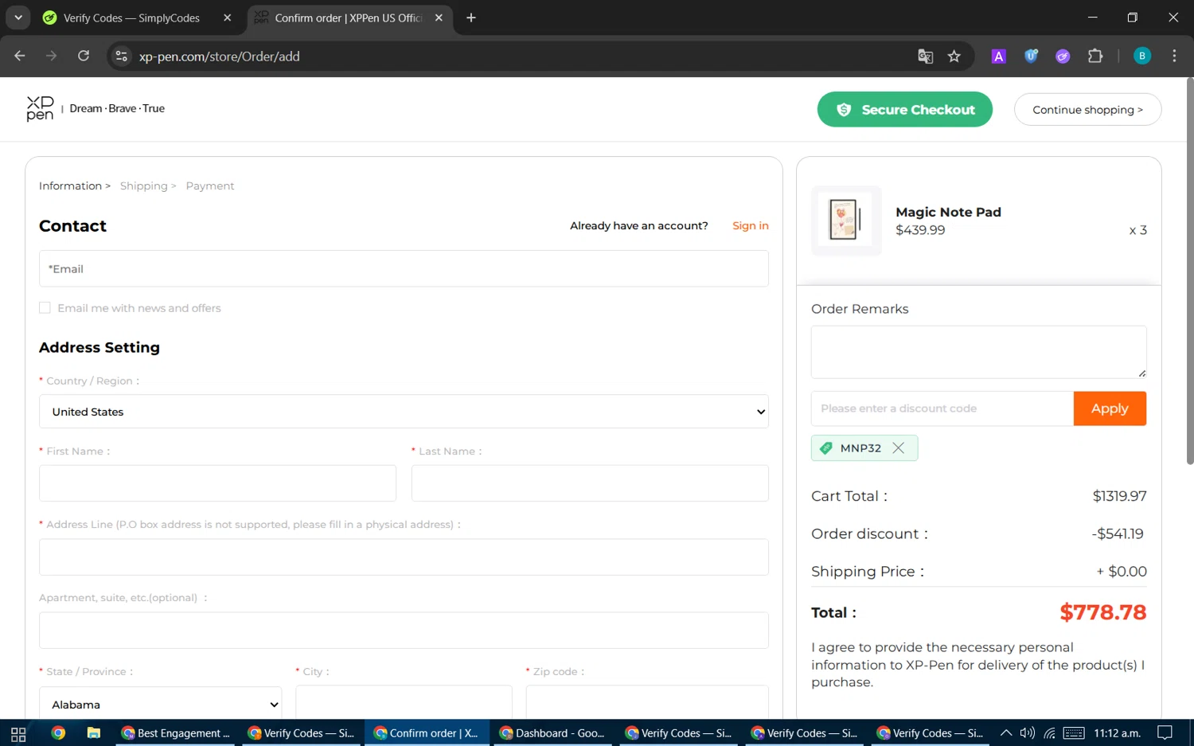Open a new browser tab
The height and width of the screenshot is (746, 1194).
[x=471, y=18]
